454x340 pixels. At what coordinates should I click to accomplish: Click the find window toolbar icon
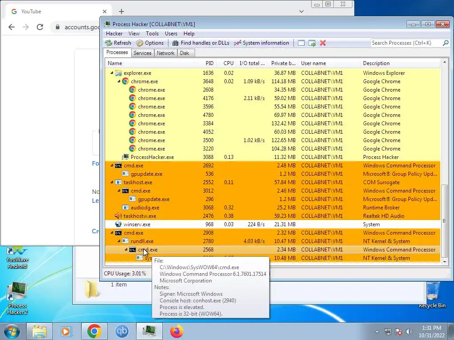(301, 43)
